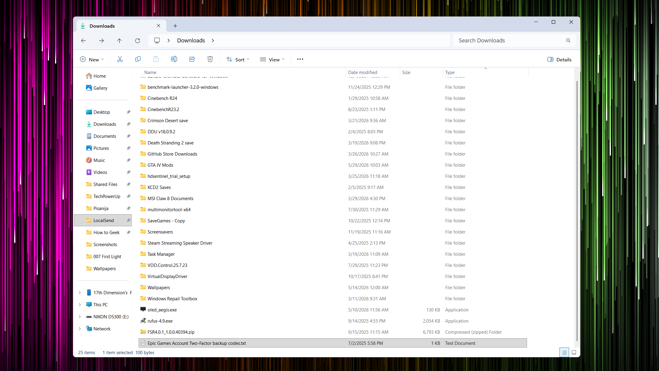Expand the This PC tree node
Image resolution: width=659 pixels, height=371 pixels.
(x=80, y=305)
